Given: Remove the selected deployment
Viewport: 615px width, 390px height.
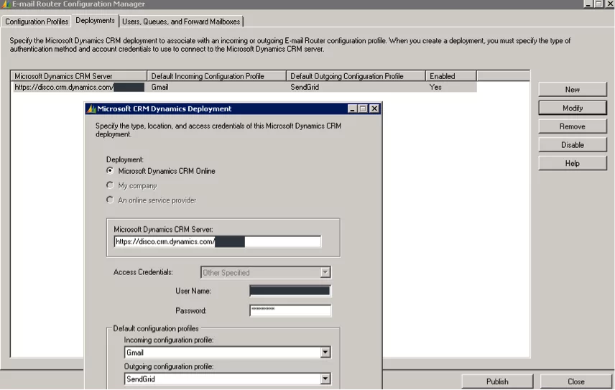Looking at the screenshot, I should pyautogui.click(x=572, y=126).
